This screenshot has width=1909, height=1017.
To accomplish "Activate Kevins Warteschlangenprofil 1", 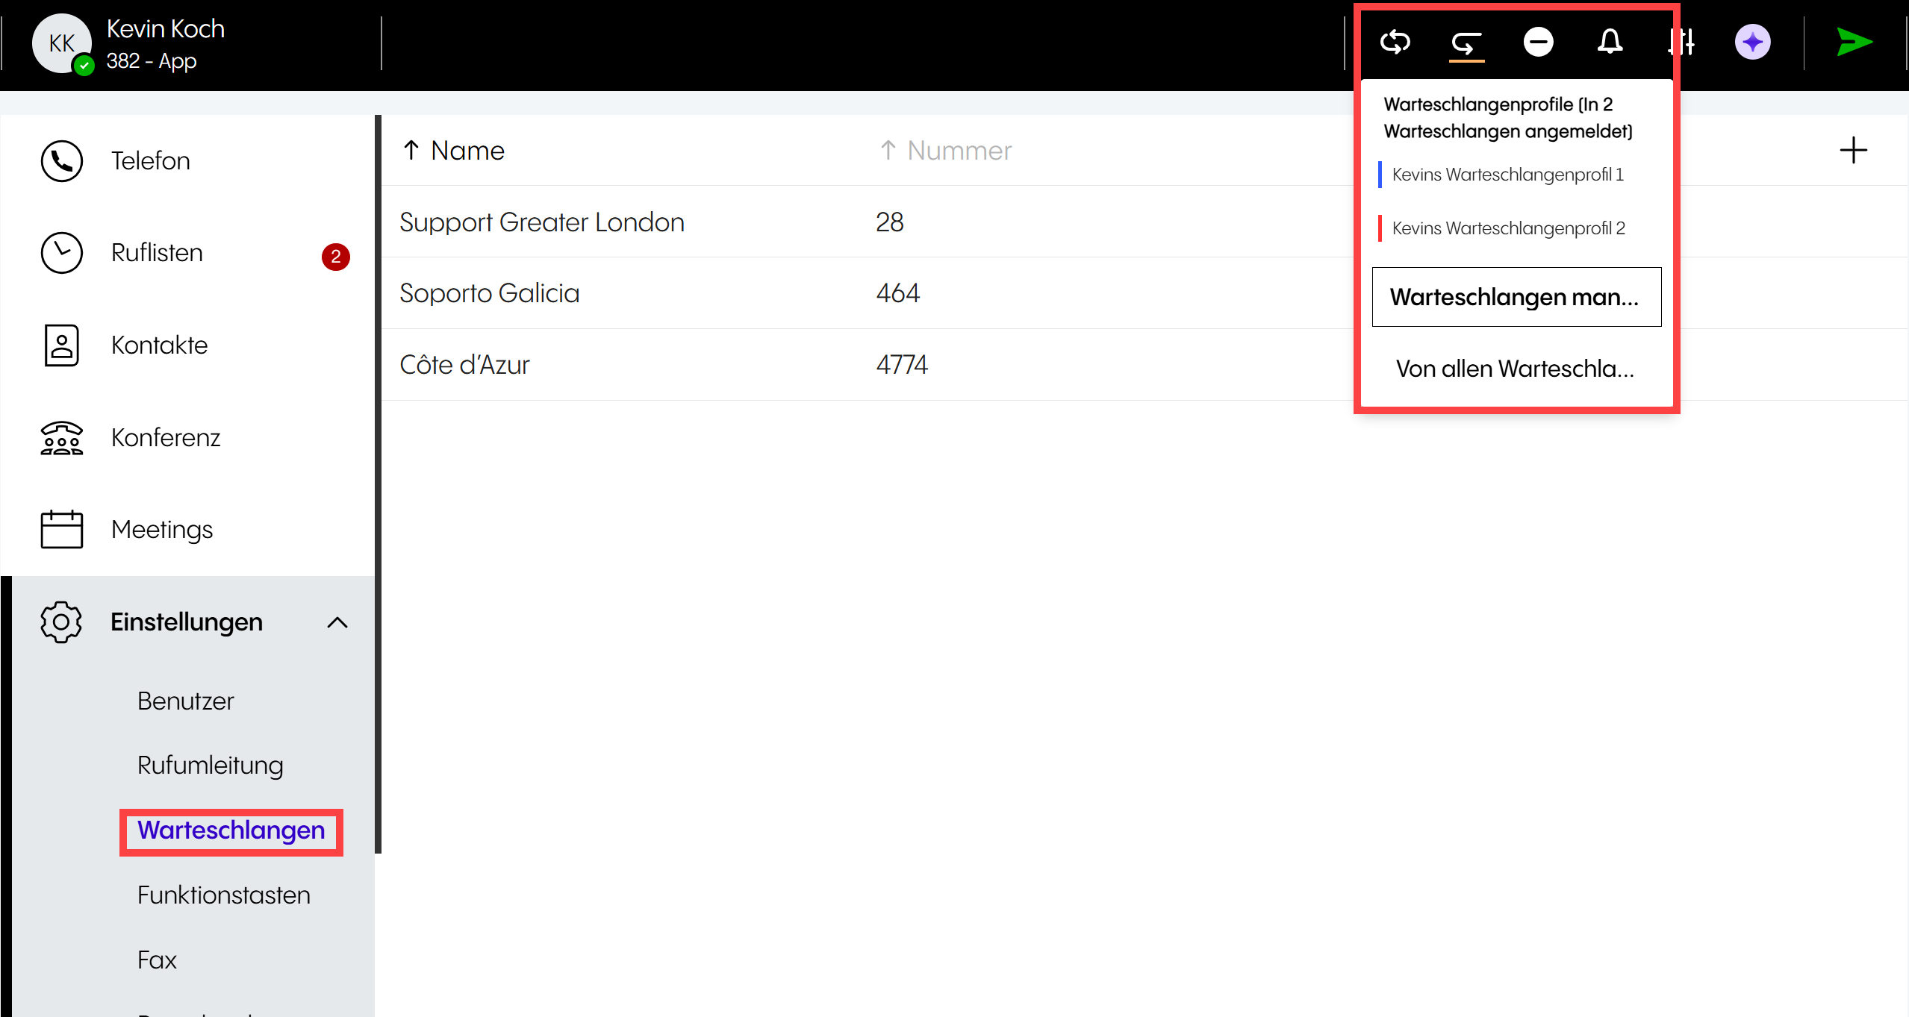I will (x=1507, y=175).
